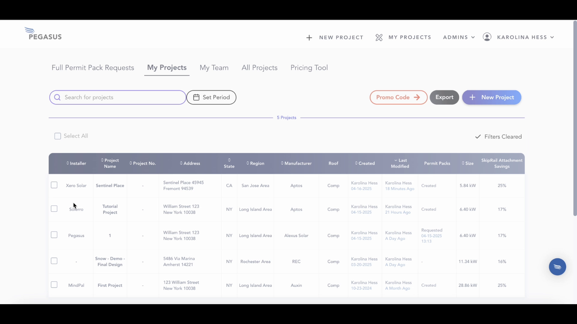Viewport: 577px width, 324px height.
Task: Click the Alexus Solar manufacturer cell
Action: (x=296, y=236)
